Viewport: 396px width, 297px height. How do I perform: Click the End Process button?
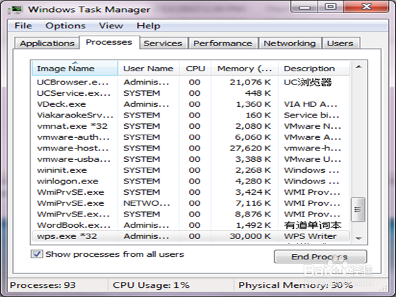[x=320, y=257]
